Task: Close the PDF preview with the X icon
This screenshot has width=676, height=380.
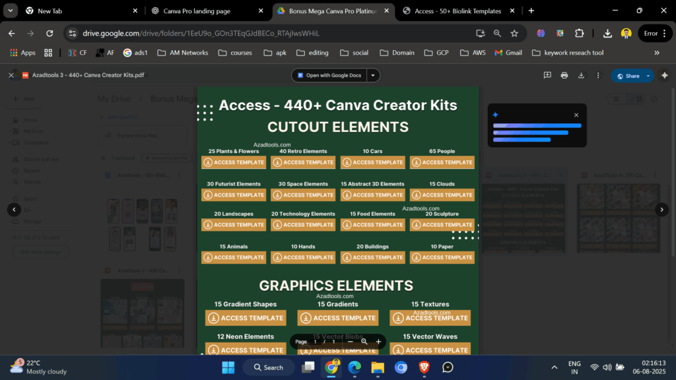Action: (x=11, y=75)
